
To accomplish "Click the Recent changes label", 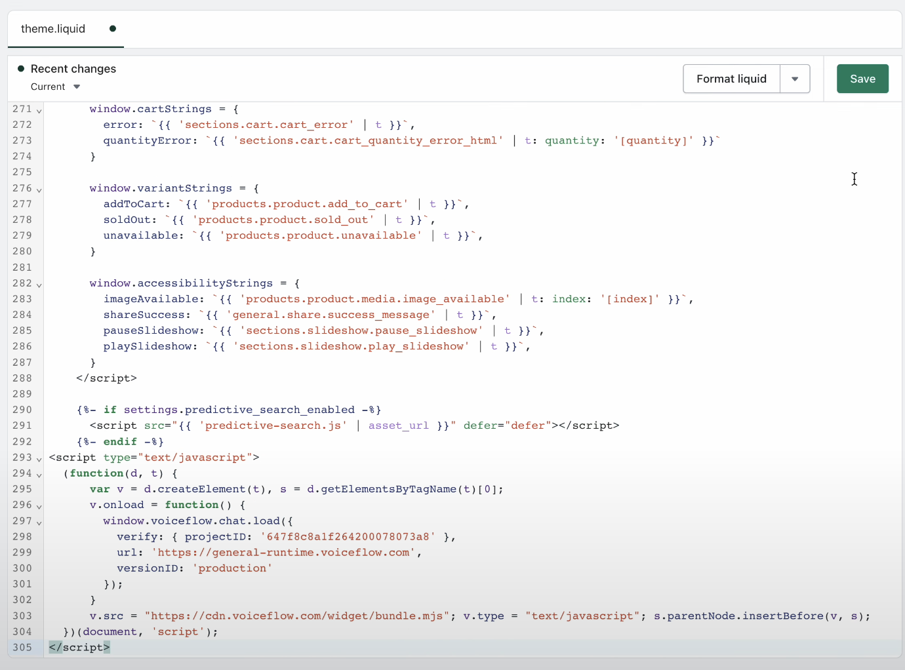I will (73, 69).
